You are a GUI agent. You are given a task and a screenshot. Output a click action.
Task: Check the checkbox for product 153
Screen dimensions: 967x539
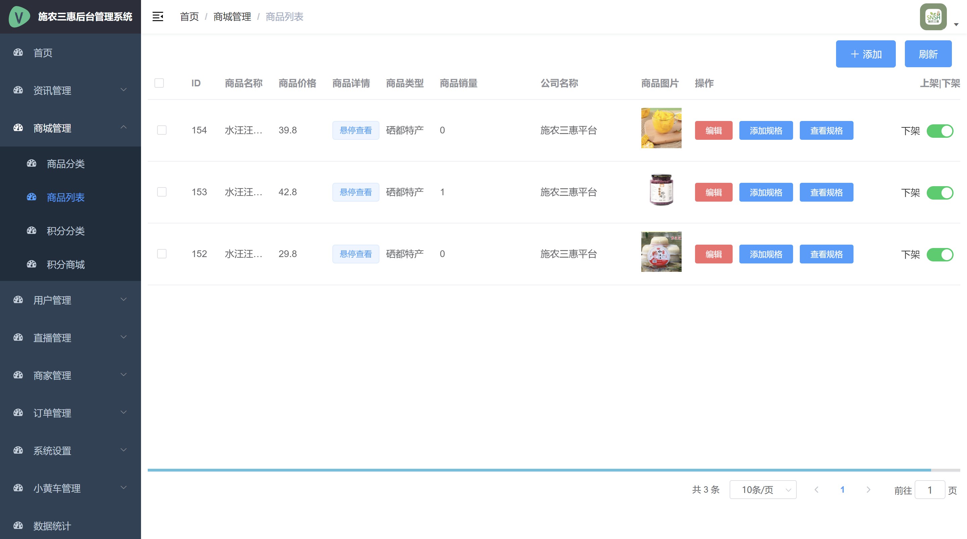[162, 192]
